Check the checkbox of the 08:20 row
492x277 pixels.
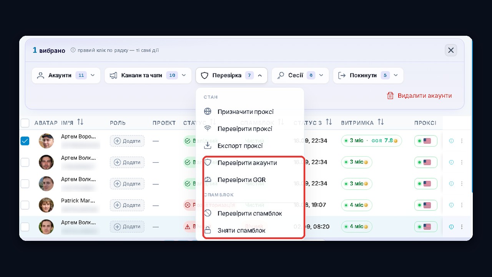(x=25, y=227)
